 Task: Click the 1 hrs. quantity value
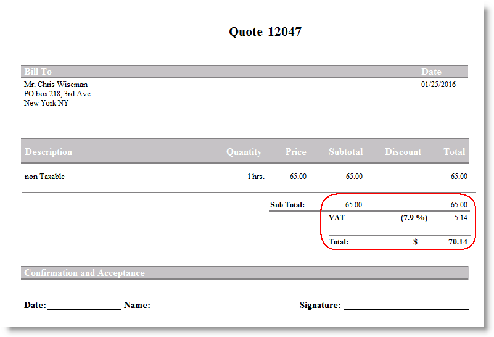pyautogui.click(x=255, y=177)
